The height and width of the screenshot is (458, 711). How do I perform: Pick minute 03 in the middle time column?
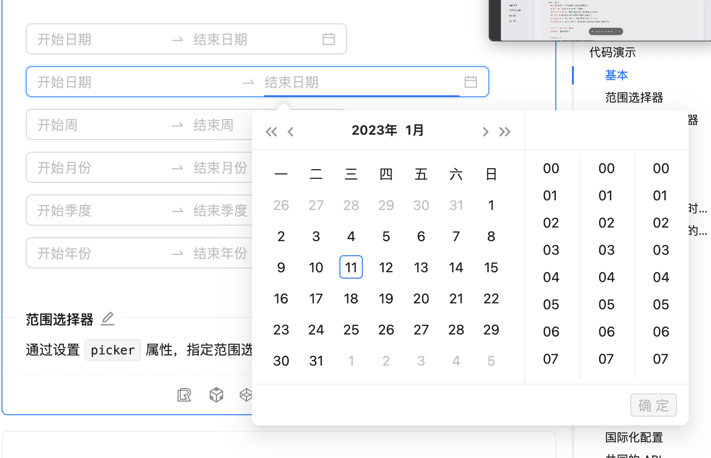pyautogui.click(x=606, y=250)
